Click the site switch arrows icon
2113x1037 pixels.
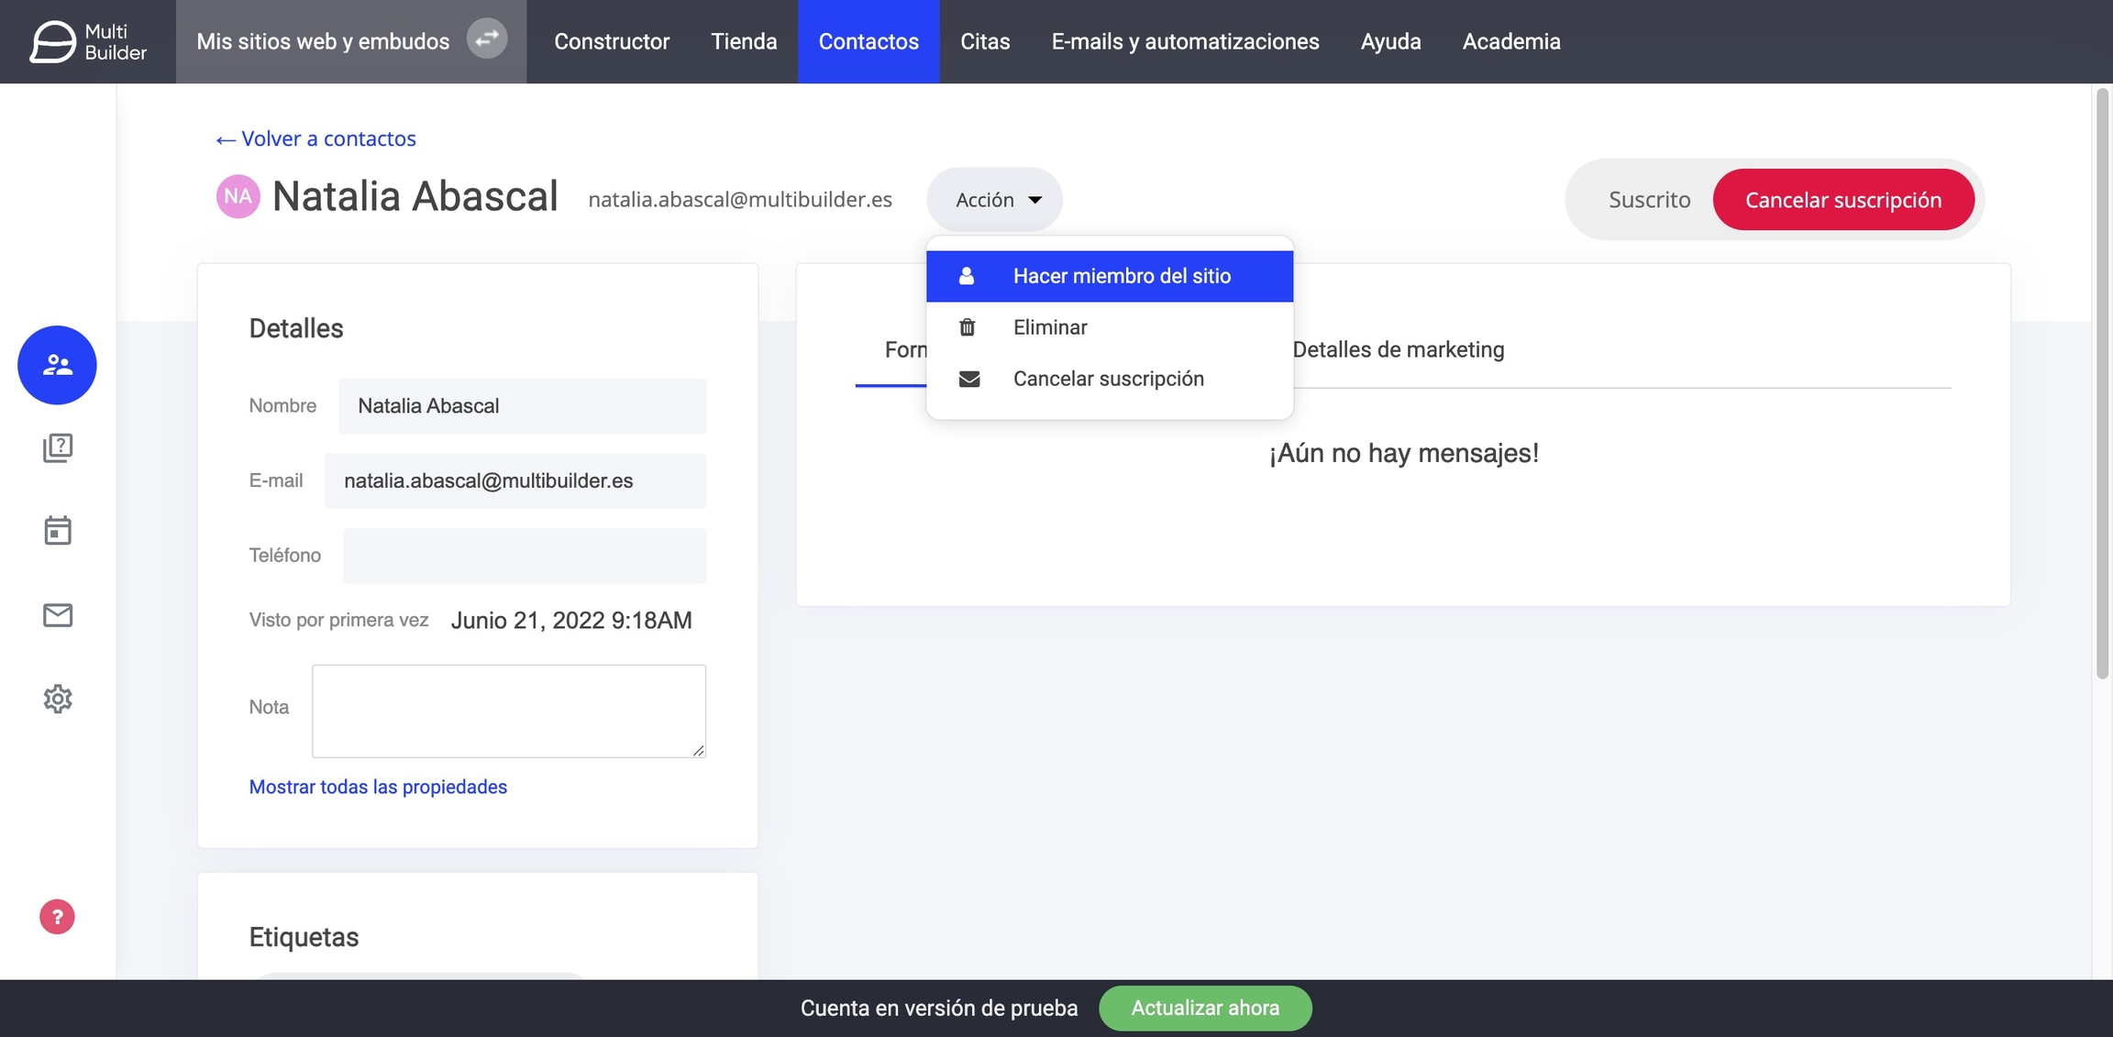(487, 39)
